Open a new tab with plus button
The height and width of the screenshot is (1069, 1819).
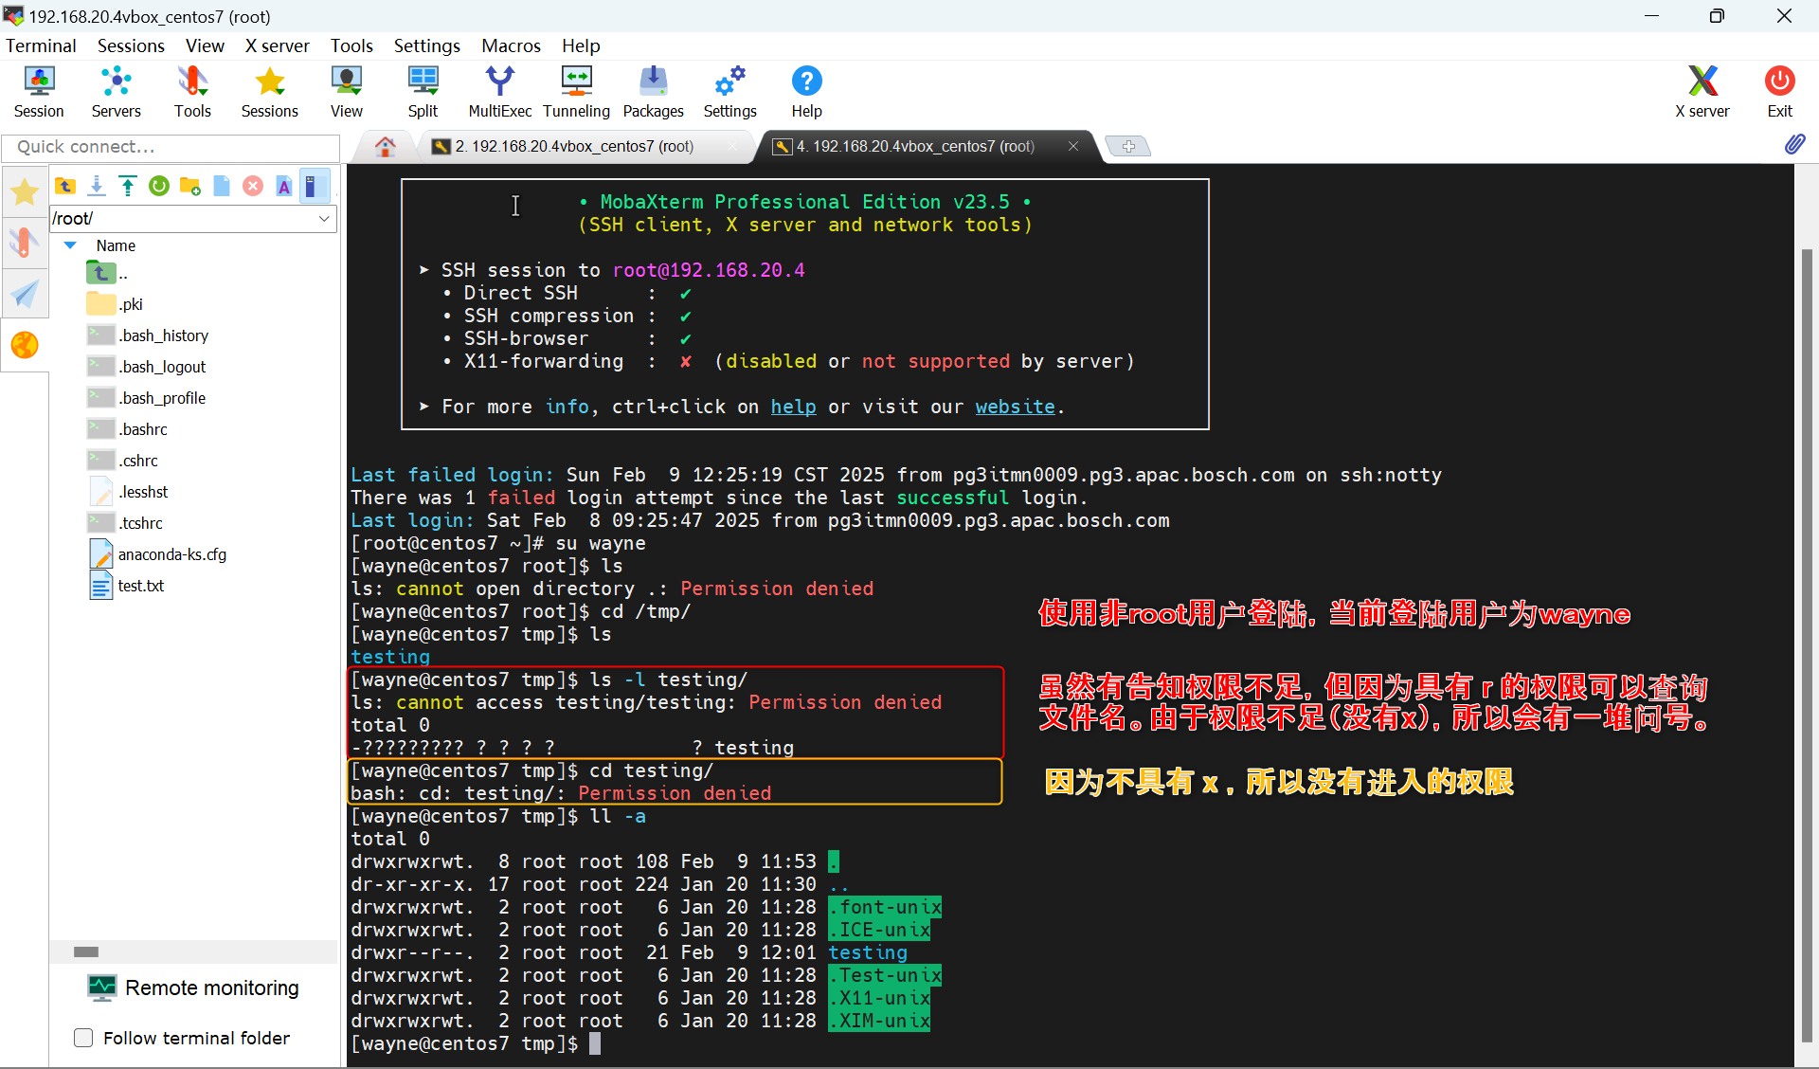1127,146
